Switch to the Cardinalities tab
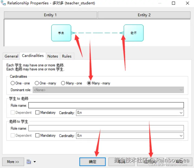The width and height of the screenshot is (194, 168). 33,56
